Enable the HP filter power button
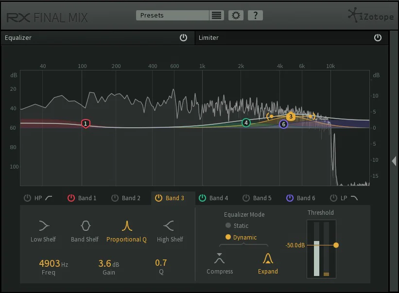The height and width of the screenshot is (293, 399). [27, 198]
